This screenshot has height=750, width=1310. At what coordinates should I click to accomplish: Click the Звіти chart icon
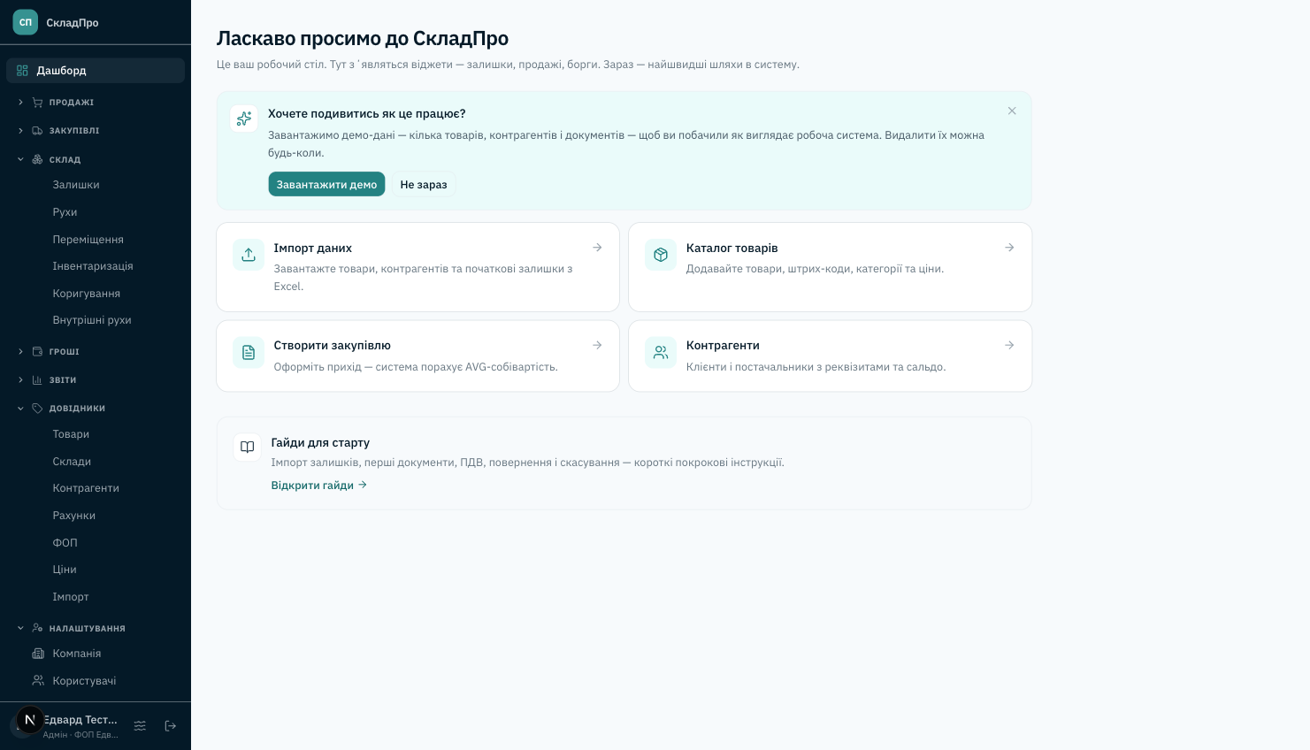(37, 380)
